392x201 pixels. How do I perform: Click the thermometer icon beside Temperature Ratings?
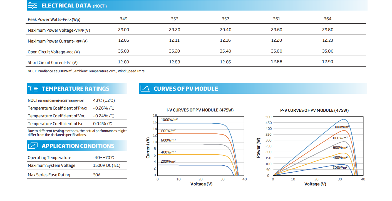[33, 89]
